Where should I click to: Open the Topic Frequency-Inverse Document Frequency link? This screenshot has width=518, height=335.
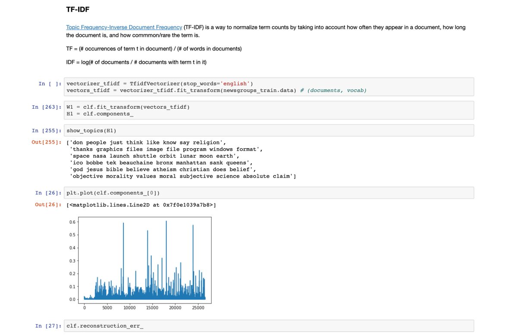tap(123, 27)
